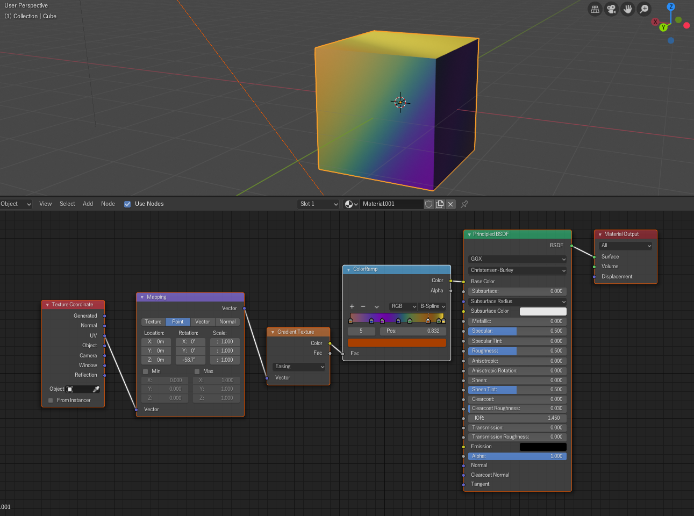
Task: Select the green color stop on ColorRamp
Action: coord(410,320)
